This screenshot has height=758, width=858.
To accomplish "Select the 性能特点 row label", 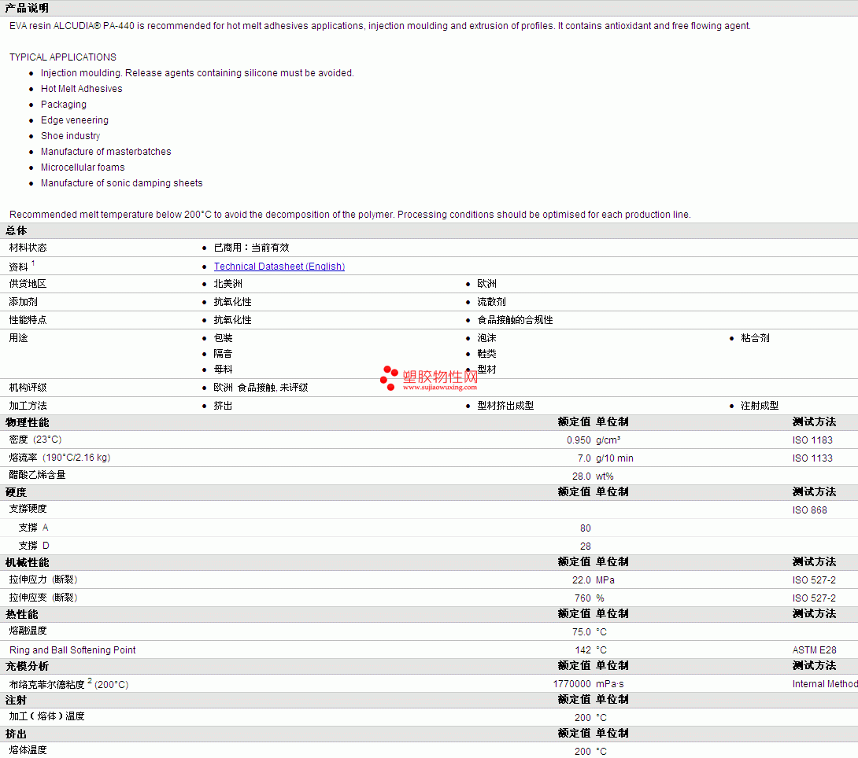I will (x=28, y=320).
